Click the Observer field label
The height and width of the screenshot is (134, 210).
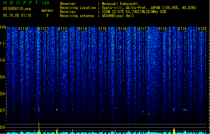tap(68, 4)
